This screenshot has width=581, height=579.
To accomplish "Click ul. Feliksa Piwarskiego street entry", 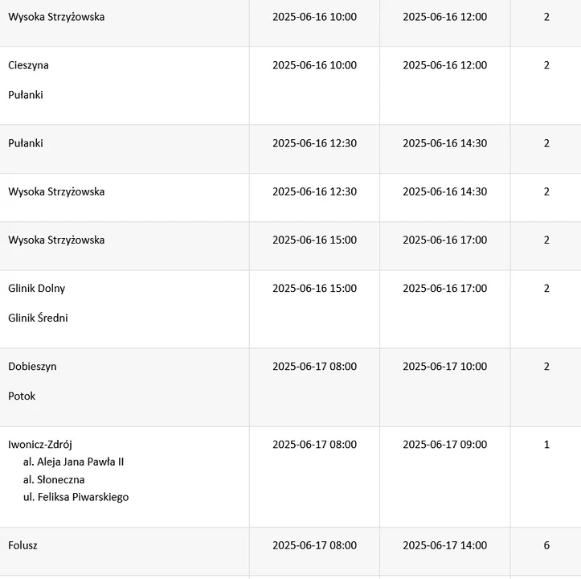I will (x=76, y=497).
